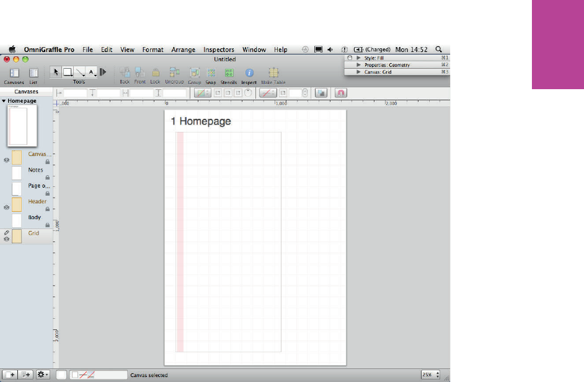Toggle the Snap grid icon
Viewport: 584px width, 382px height.
[211, 72]
